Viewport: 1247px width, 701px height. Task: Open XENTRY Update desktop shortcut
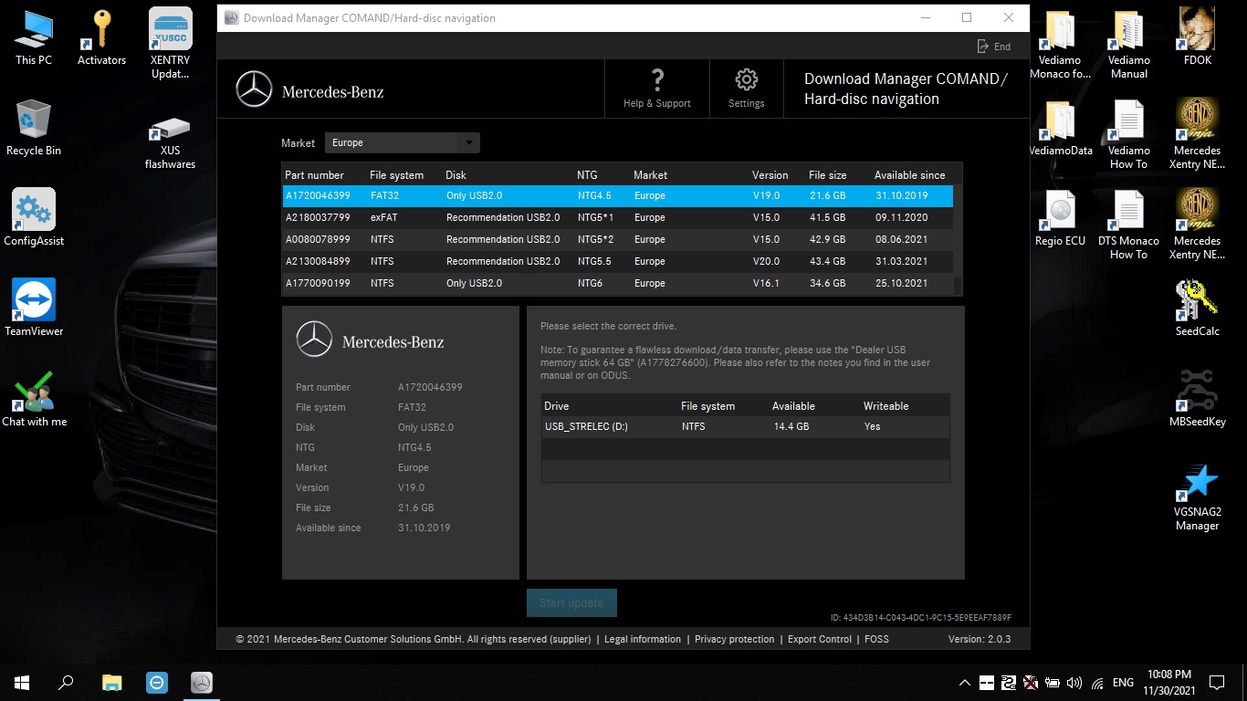(x=170, y=30)
